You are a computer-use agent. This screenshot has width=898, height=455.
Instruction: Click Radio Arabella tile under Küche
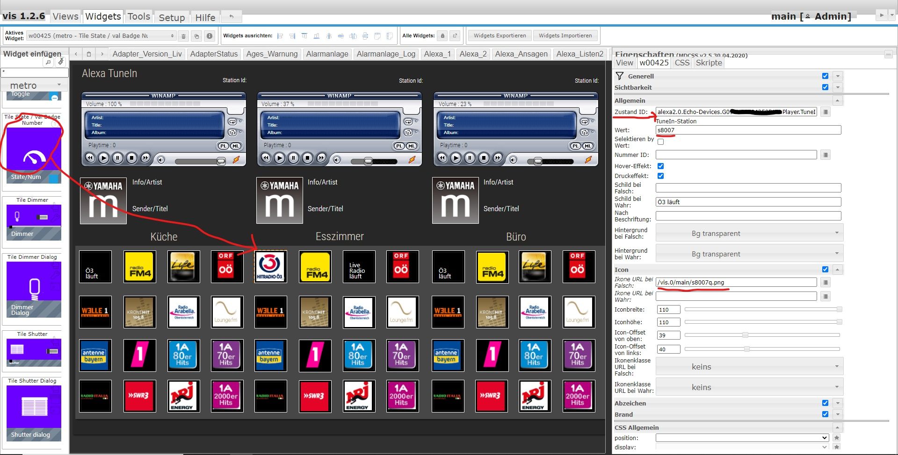click(x=184, y=312)
